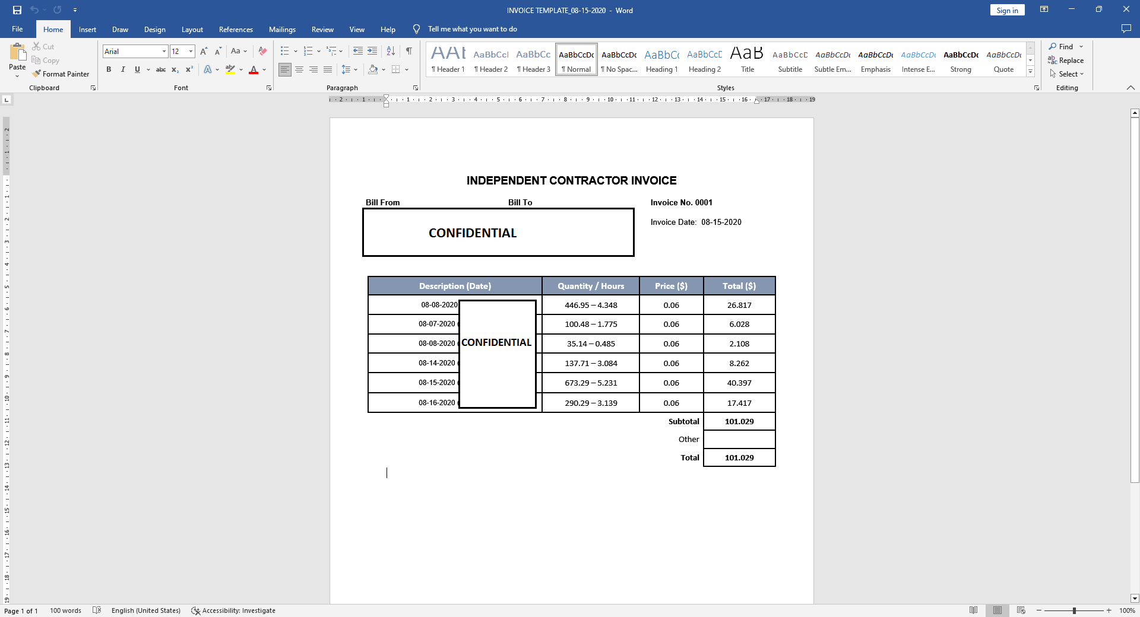Open the File tab
Viewport: 1140px width, 617px height.
click(x=17, y=29)
